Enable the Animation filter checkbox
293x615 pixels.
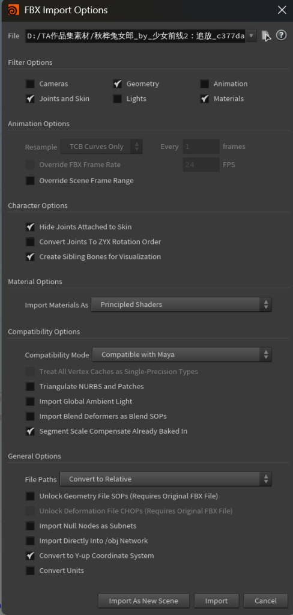(204, 84)
